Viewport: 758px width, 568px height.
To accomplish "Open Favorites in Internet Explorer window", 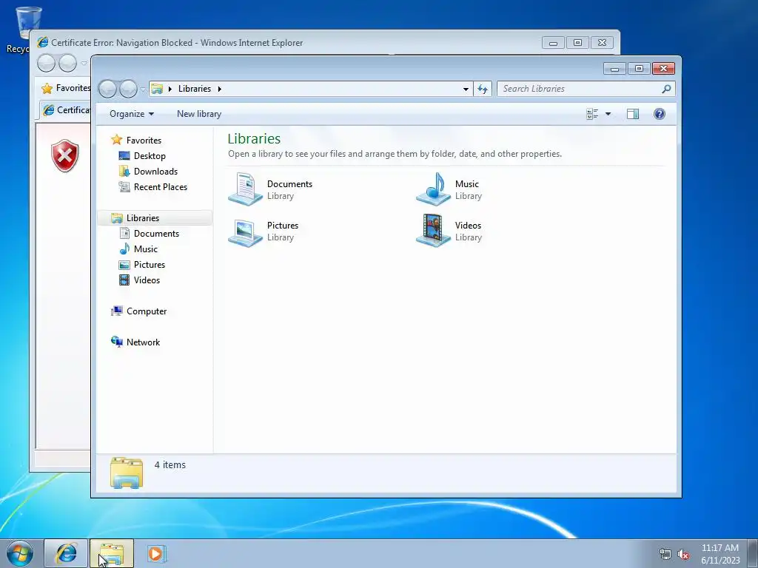I will coord(66,88).
